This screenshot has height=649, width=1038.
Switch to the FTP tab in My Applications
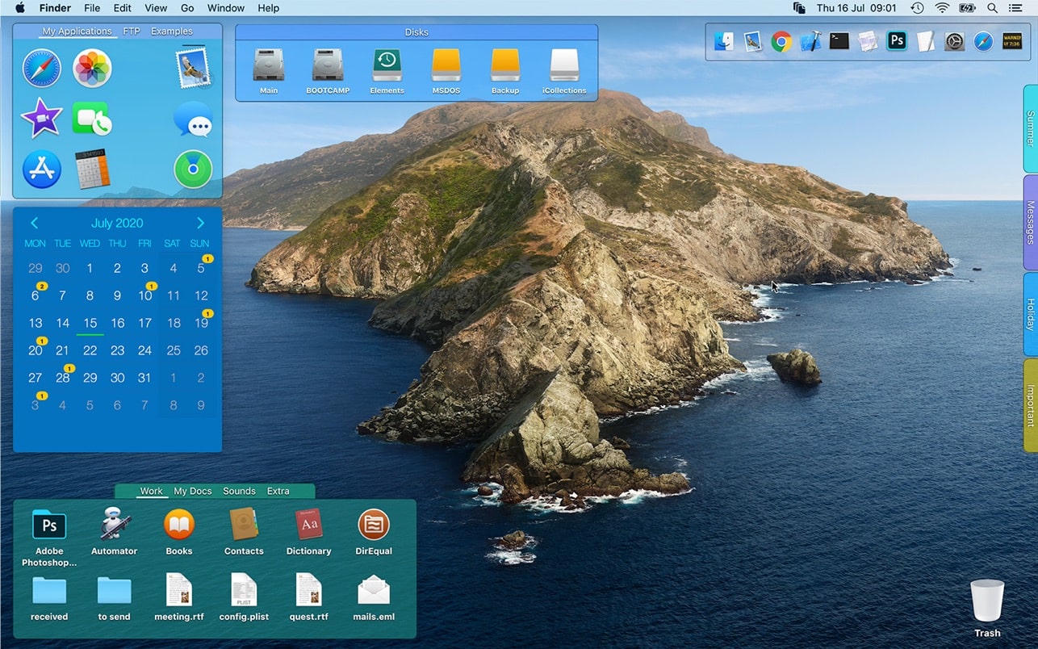(x=131, y=31)
